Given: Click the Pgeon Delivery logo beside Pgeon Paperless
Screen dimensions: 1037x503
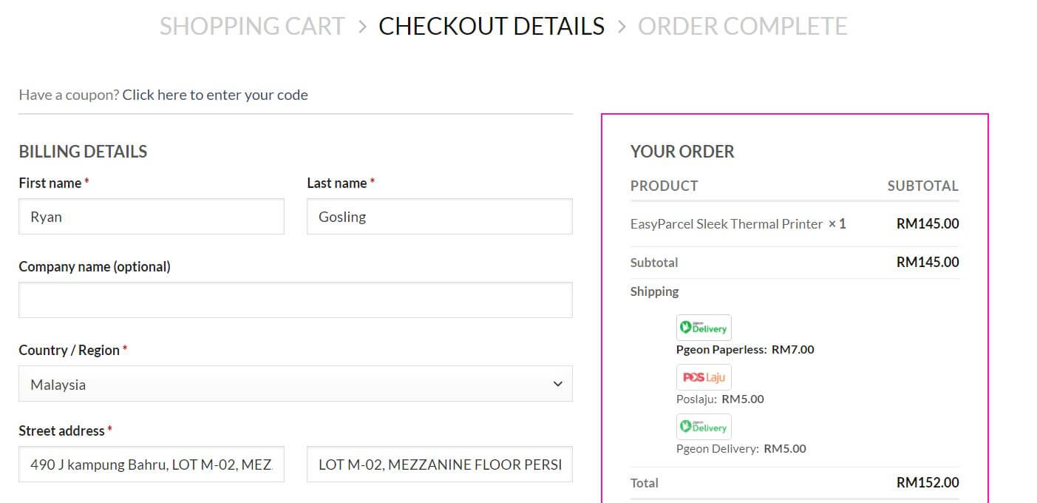Looking at the screenshot, I should pyautogui.click(x=703, y=327).
